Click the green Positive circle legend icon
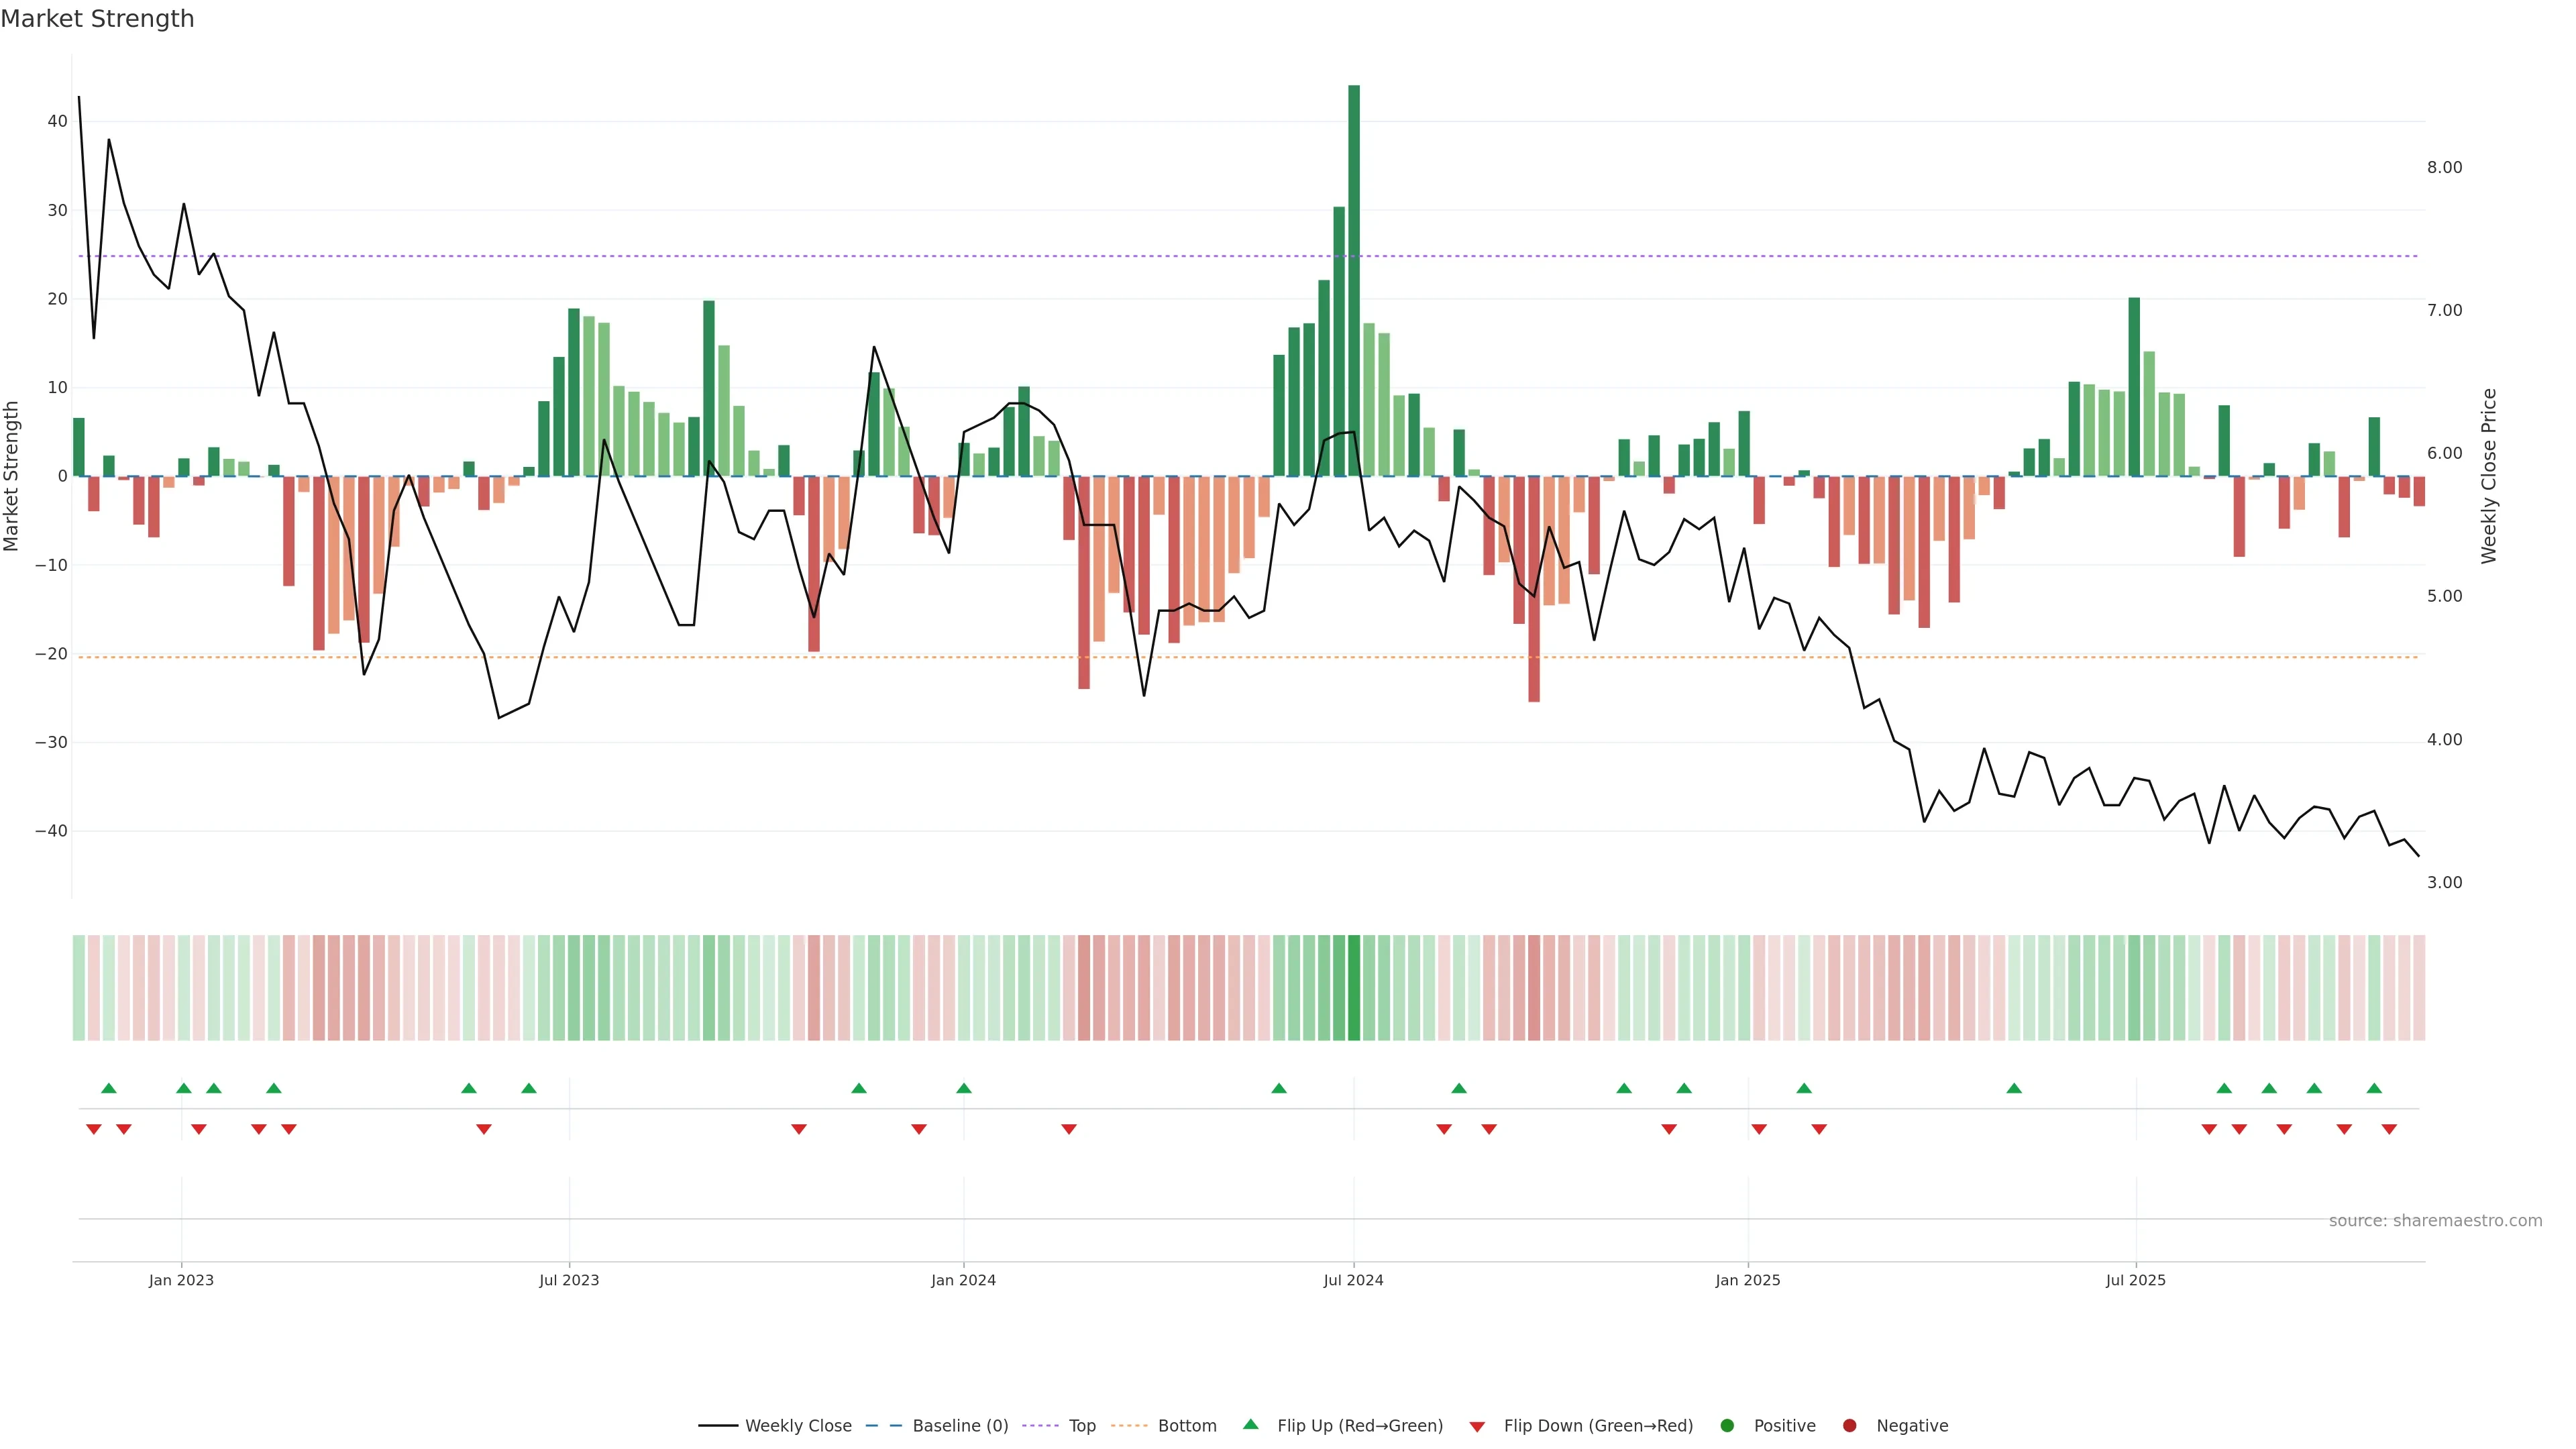 1727,1425
